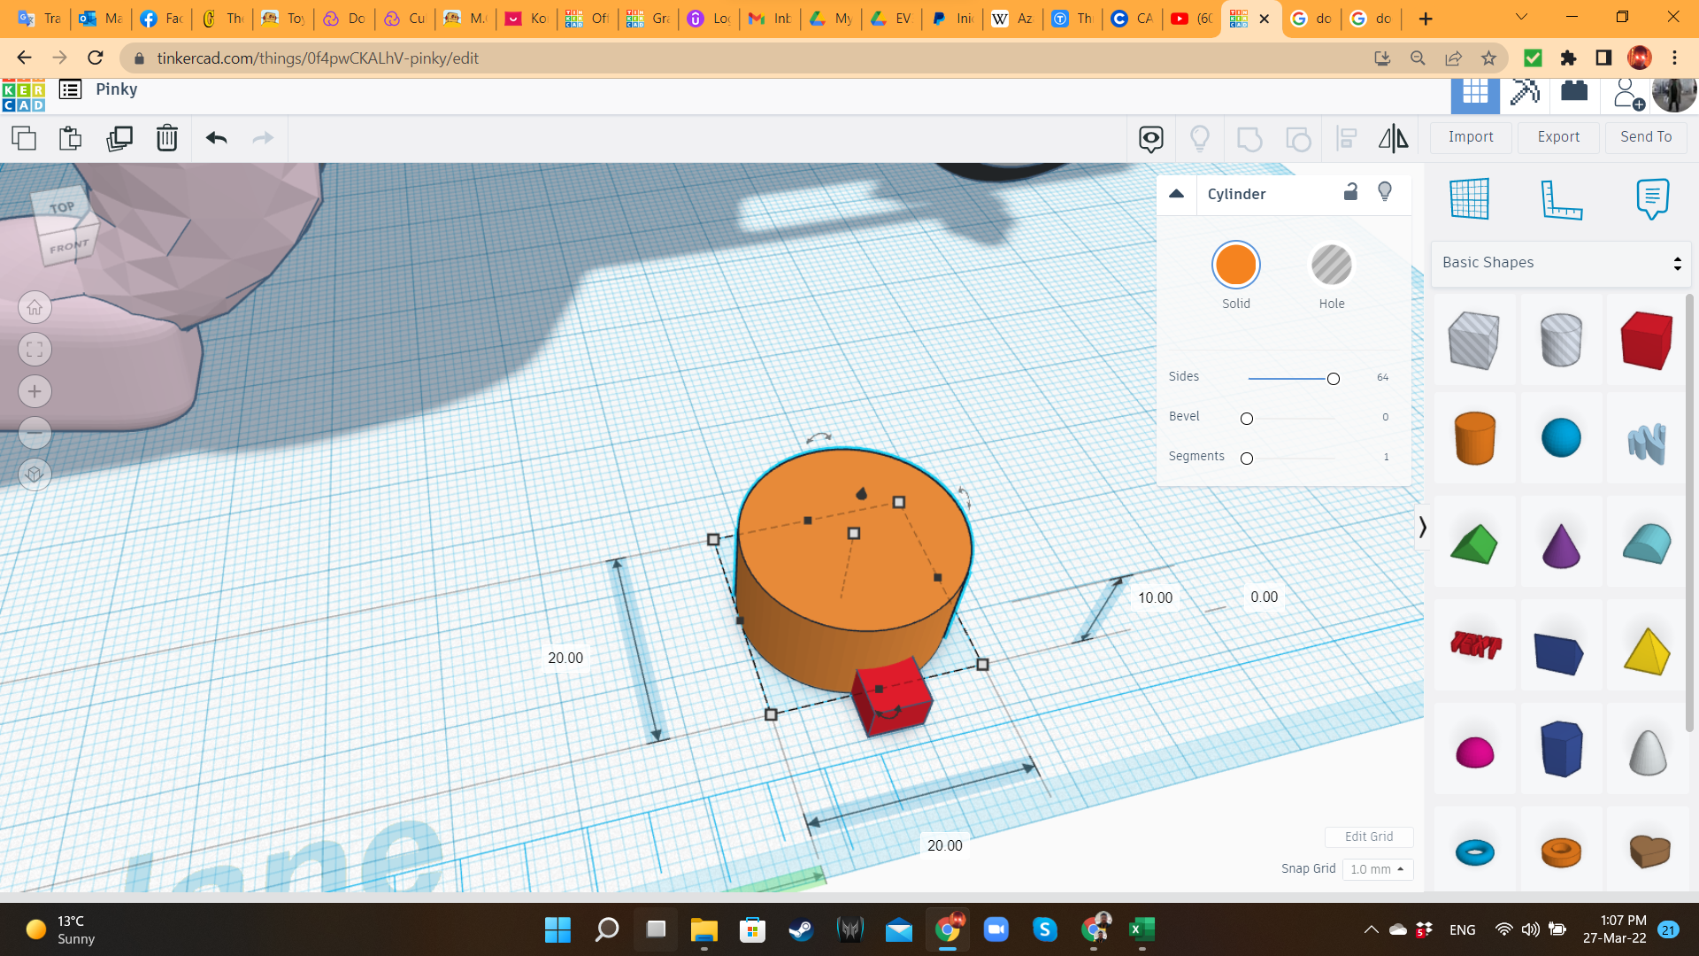Open Excel from the taskbar
Screen dimensions: 1699x956
[1142, 929]
